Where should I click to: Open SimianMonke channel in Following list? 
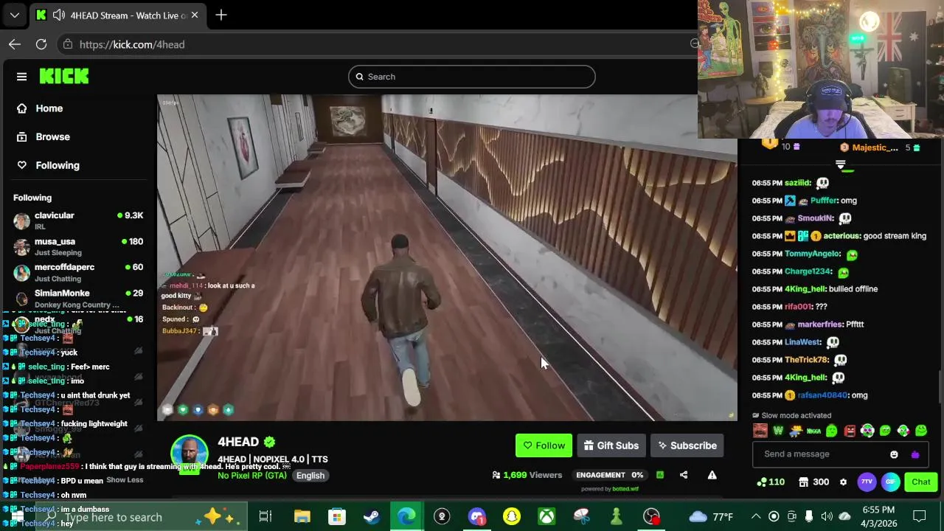tap(77, 299)
